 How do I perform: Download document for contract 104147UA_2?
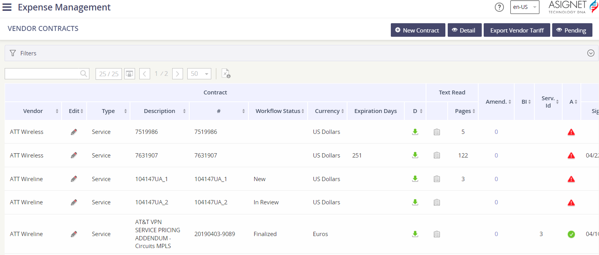click(x=415, y=202)
